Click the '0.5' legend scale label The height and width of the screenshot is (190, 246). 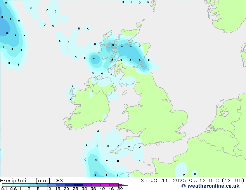(x=14, y=188)
